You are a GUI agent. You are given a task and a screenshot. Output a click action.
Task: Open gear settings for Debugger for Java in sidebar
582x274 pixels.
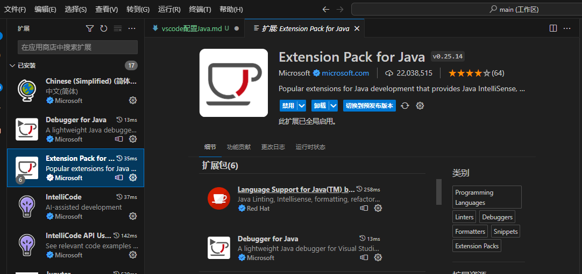coord(132,139)
